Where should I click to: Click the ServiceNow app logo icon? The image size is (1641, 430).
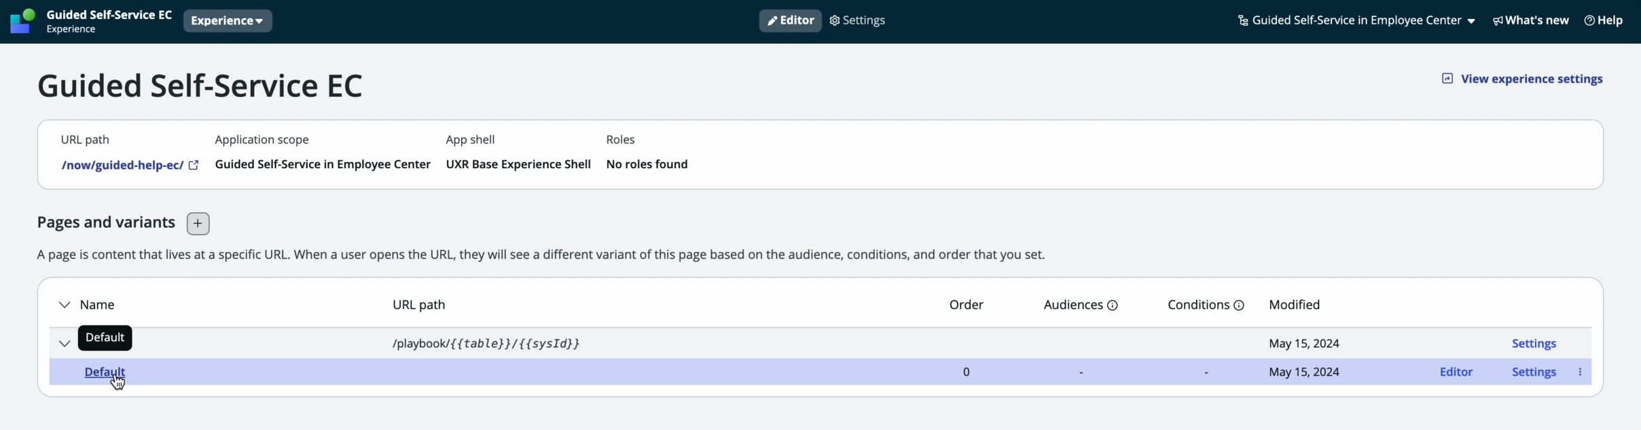(22, 21)
